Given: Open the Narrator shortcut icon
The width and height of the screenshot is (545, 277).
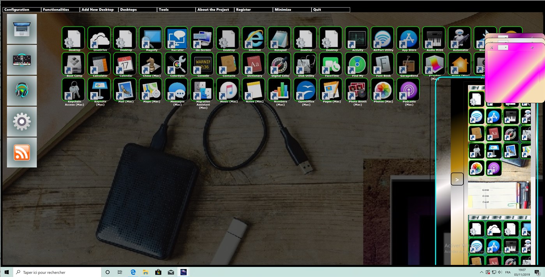Looking at the screenshot, I should coord(177,38).
